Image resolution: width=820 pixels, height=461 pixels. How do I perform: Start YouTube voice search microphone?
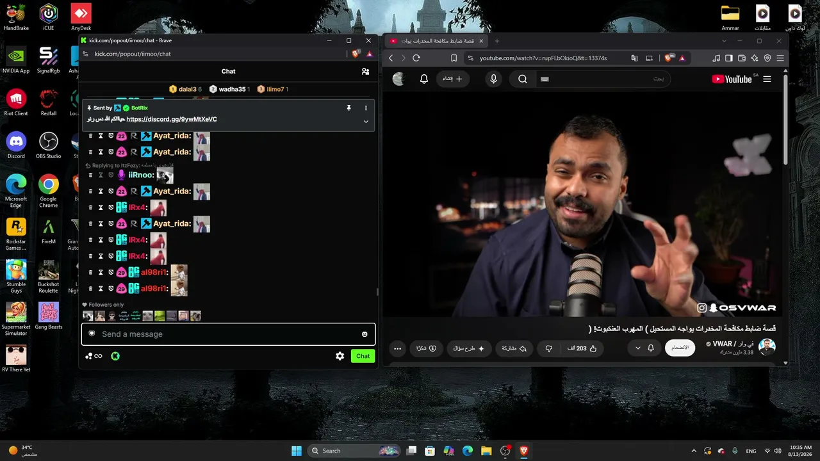(x=493, y=79)
